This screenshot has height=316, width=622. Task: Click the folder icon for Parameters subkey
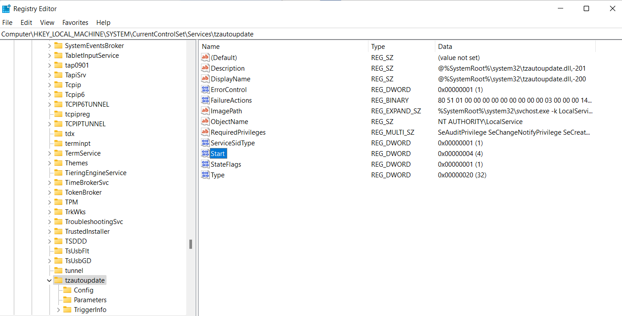pyautogui.click(x=67, y=300)
